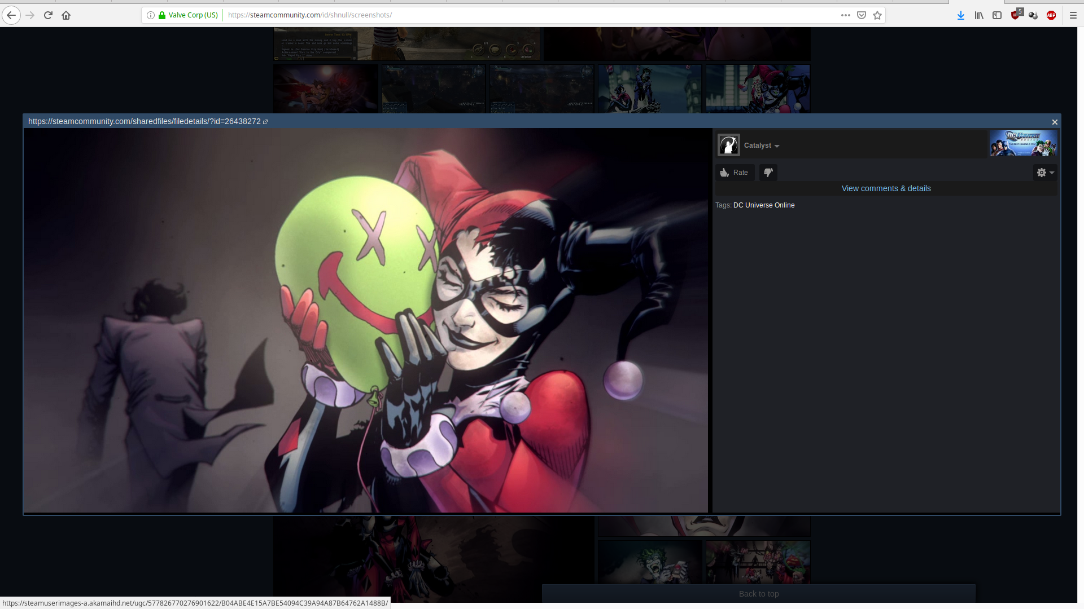Click the thumbs down rate button
1084x609 pixels.
click(768, 173)
